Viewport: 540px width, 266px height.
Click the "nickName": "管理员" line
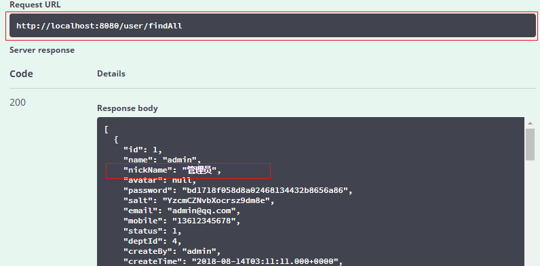[172, 171]
